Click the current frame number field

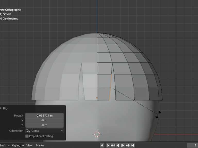click(192, 145)
